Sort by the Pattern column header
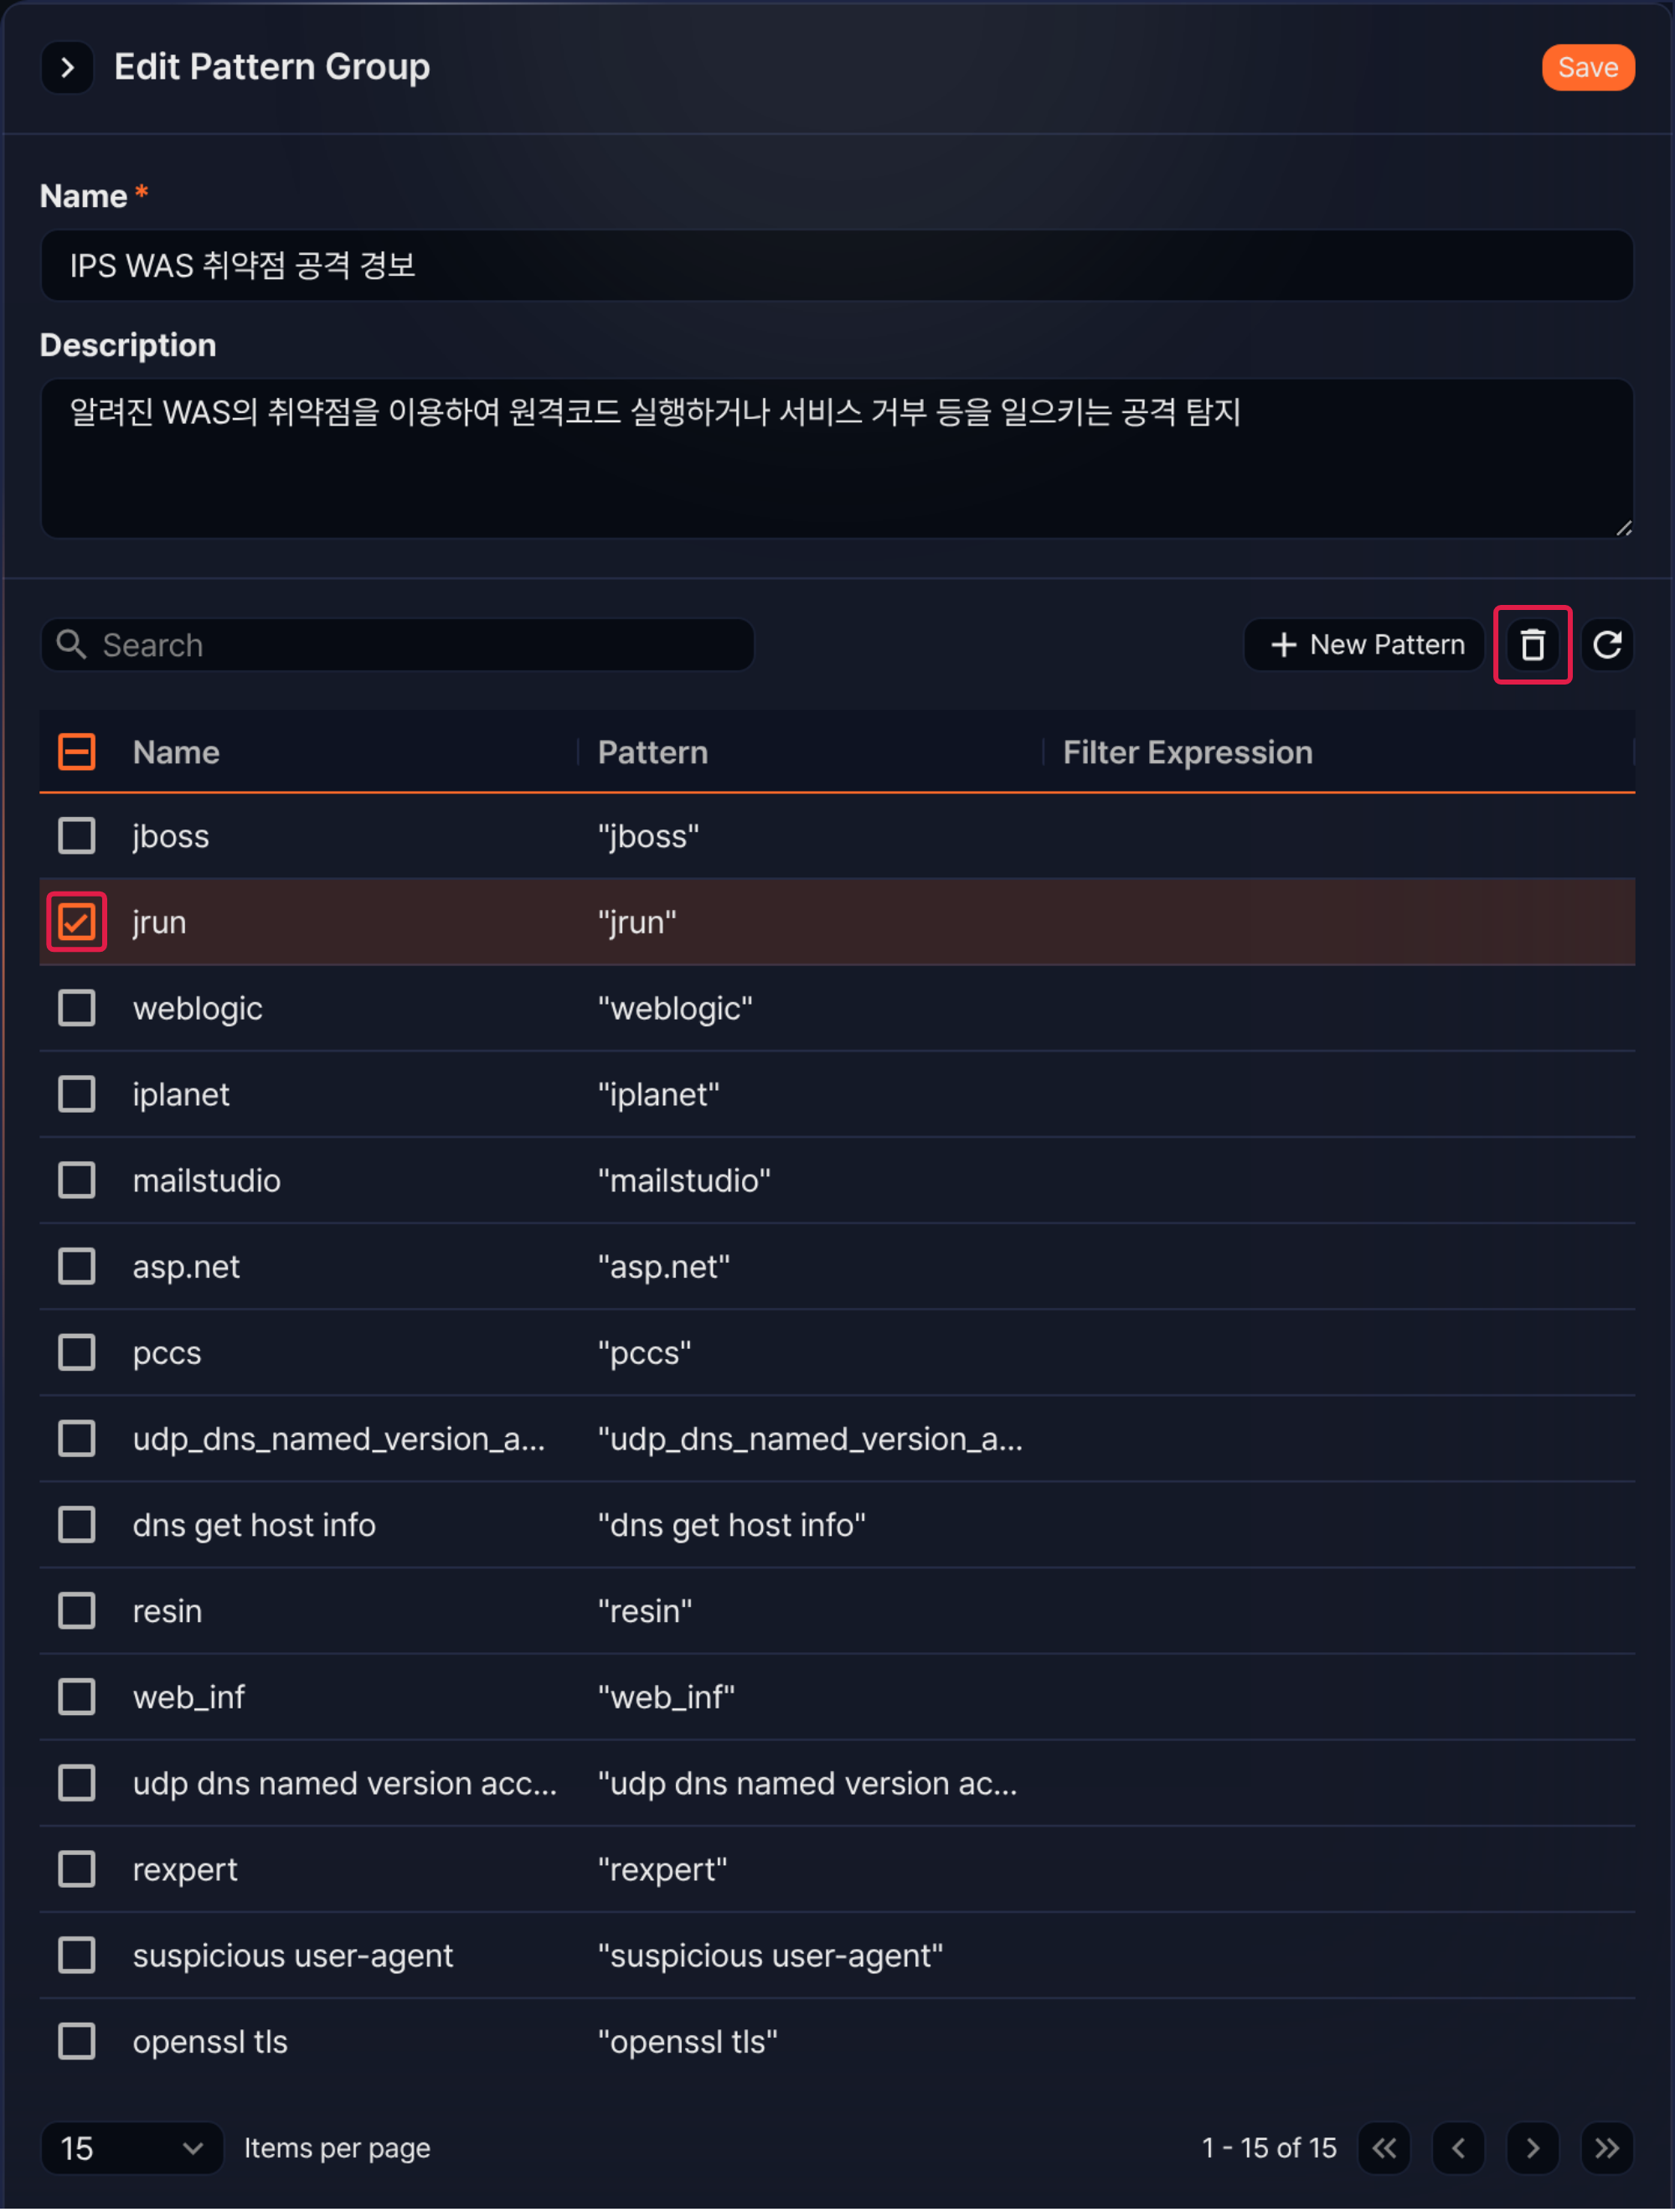The height and width of the screenshot is (2212, 1675). (652, 752)
